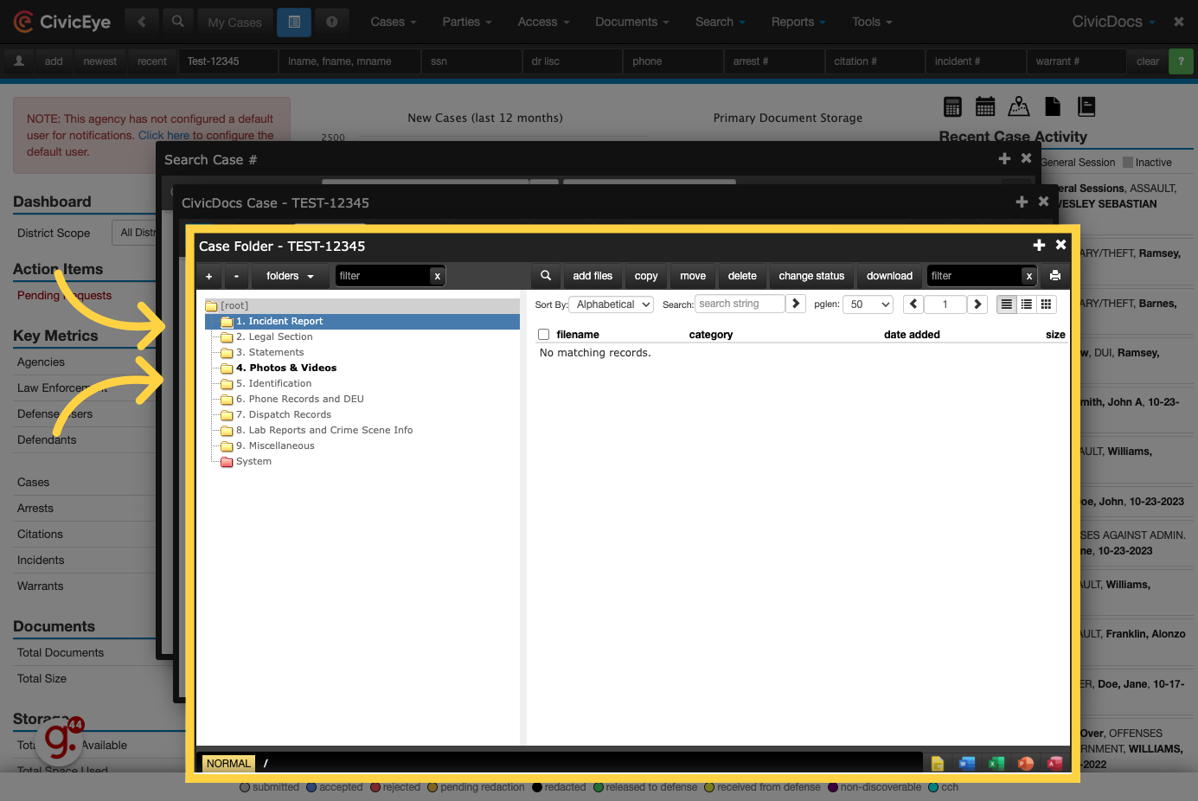Maximize Case Folder window with plus icon
1198x801 pixels.
point(1039,246)
